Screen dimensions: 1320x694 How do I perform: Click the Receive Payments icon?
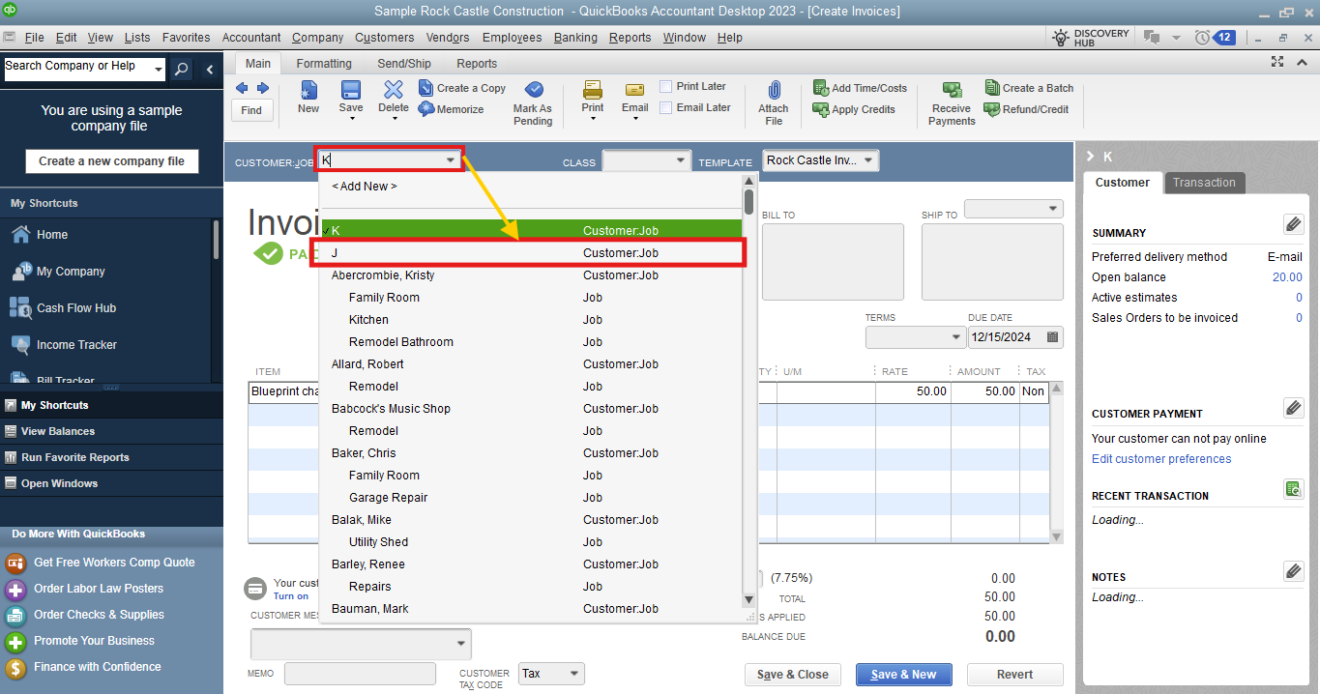point(952,91)
